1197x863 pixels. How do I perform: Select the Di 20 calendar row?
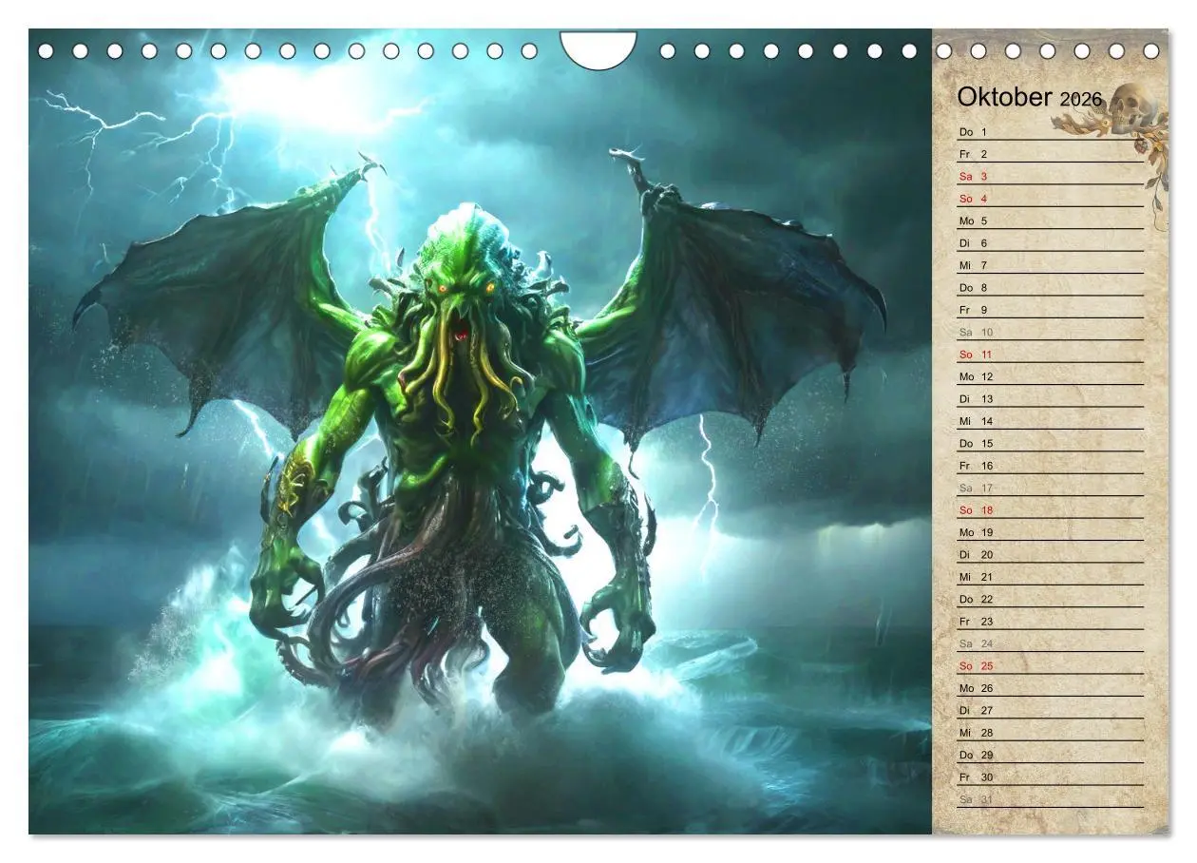coord(1050,554)
